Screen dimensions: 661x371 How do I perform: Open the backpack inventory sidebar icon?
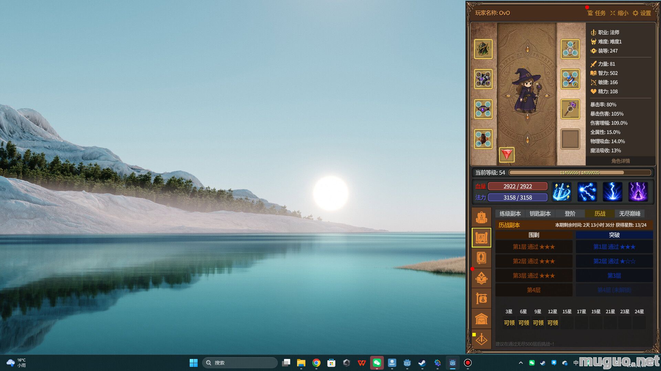point(481,217)
